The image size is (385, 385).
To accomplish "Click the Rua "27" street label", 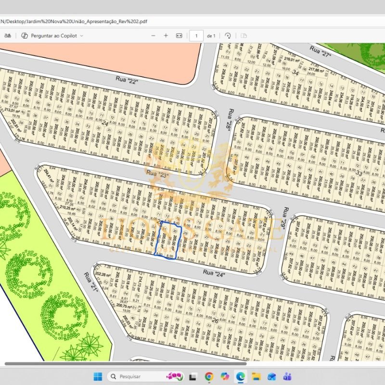I will pyautogui.click(x=320, y=51).
